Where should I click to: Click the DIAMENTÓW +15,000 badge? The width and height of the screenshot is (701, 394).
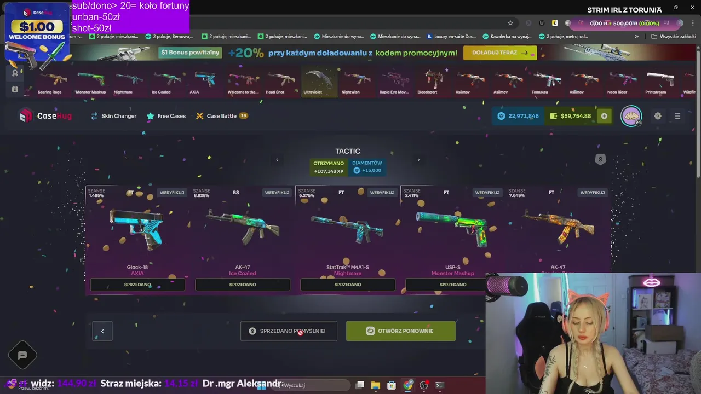point(367,167)
